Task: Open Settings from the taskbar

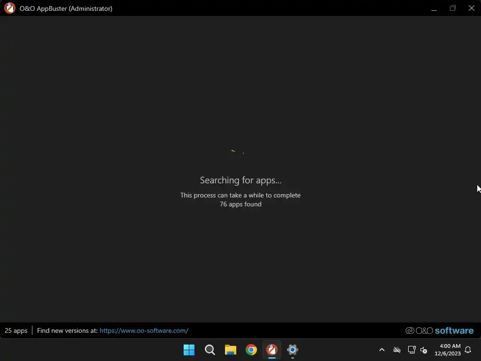Action: pos(292,350)
